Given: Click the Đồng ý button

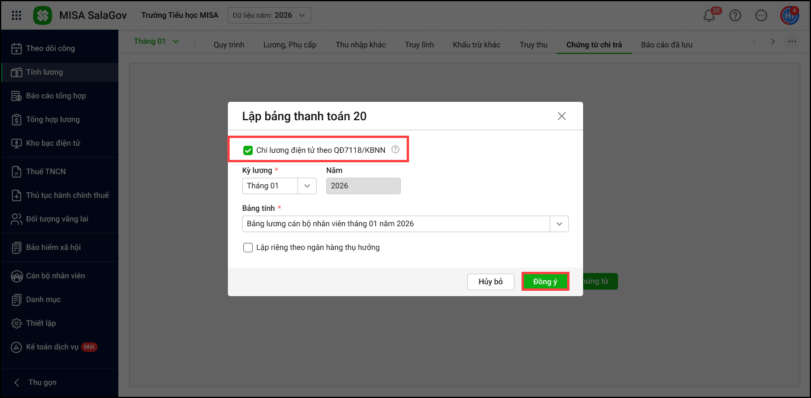Looking at the screenshot, I should (545, 282).
